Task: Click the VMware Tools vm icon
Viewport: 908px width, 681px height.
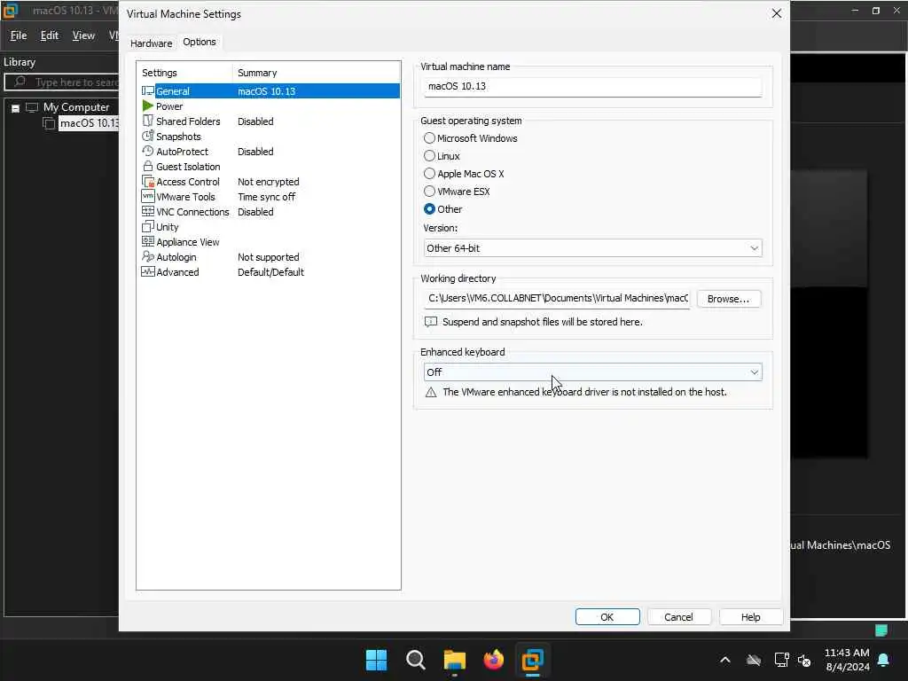Action: [x=148, y=196]
